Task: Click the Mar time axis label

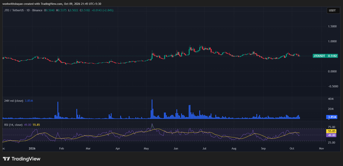Action: click(88, 149)
